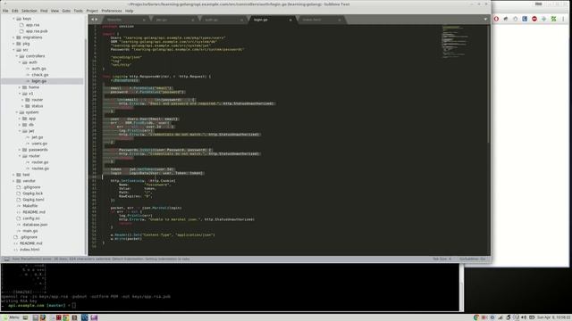This screenshot has width=572, height=321.
Task: Open the Preferences menu
Action: tap(112, 11)
